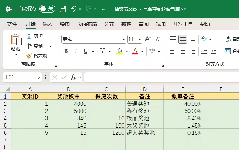Switch to the 绘图 (Draw) tab

coord(65,24)
